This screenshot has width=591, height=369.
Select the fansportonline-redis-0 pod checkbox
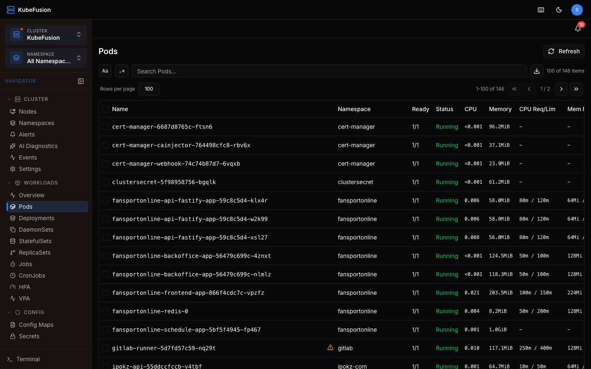click(105, 311)
